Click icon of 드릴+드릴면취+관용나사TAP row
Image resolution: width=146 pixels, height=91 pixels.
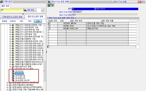13,64
